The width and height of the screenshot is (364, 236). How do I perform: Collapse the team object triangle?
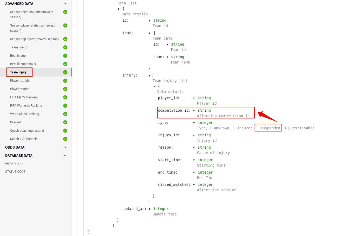[x=149, y=33]
